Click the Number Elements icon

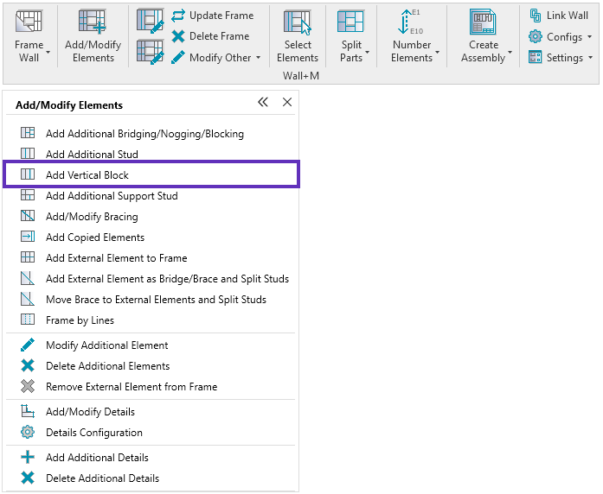[x=411, y=23]
